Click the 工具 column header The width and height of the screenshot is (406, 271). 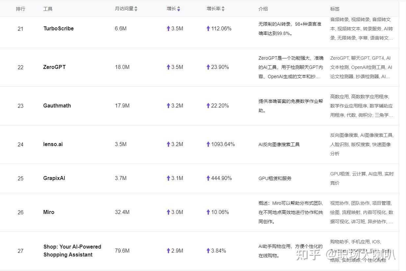pos(47,9)
